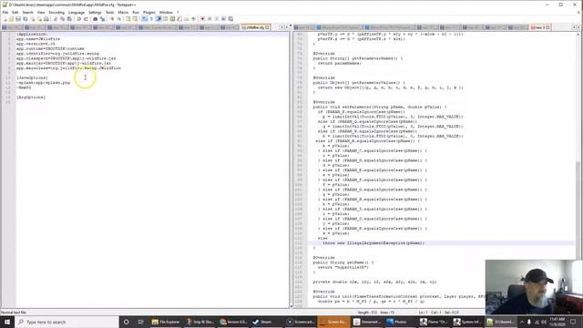The image size is (583, 328).
Task: Open the Function List toolbar icon
Action: click(179, 18)
